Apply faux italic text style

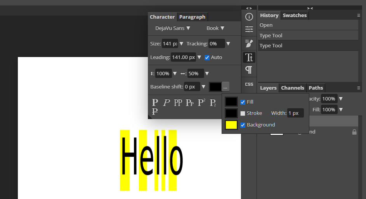click(x=167, y=102)
